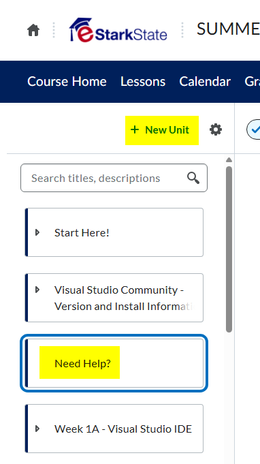This screenshot has width=260, height=464.
Task: Open the Course Home tab
Action: point(67,82)
